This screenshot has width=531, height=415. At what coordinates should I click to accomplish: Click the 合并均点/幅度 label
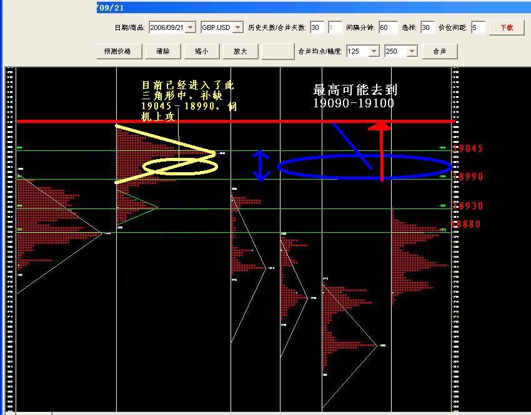320,51
